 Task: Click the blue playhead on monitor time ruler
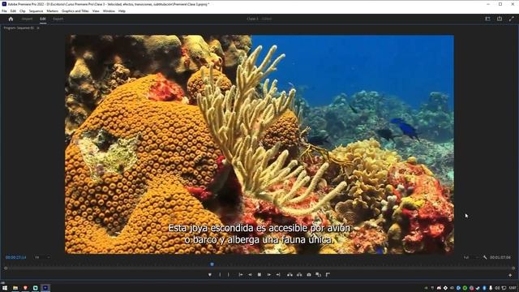(212, 264)
